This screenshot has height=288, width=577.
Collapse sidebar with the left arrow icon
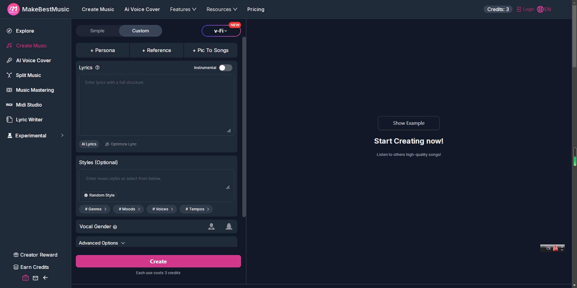(x=46, y=278)
